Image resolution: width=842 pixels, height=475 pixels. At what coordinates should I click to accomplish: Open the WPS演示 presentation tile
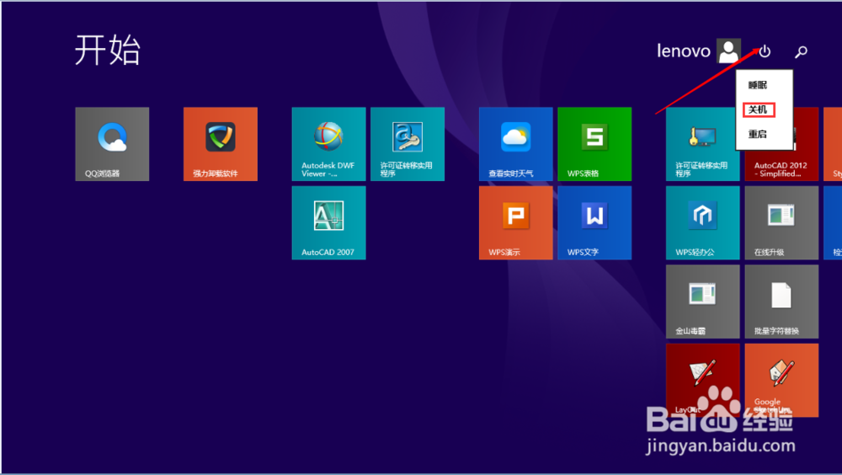click(x=515, y=223)
